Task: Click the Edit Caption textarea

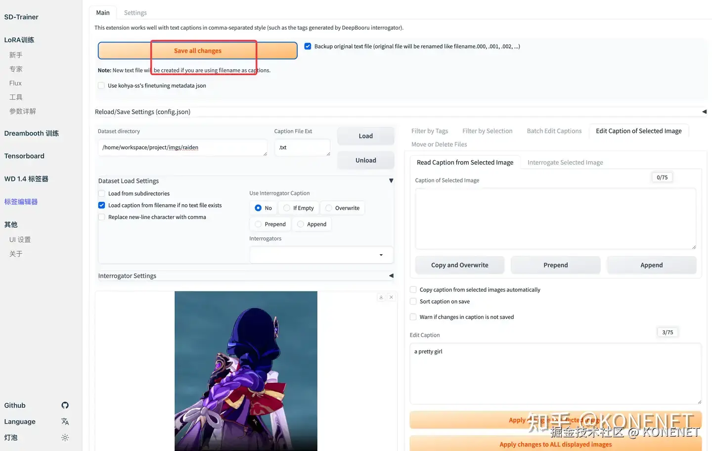Action: pyautogui.click(x=556, y=374)
